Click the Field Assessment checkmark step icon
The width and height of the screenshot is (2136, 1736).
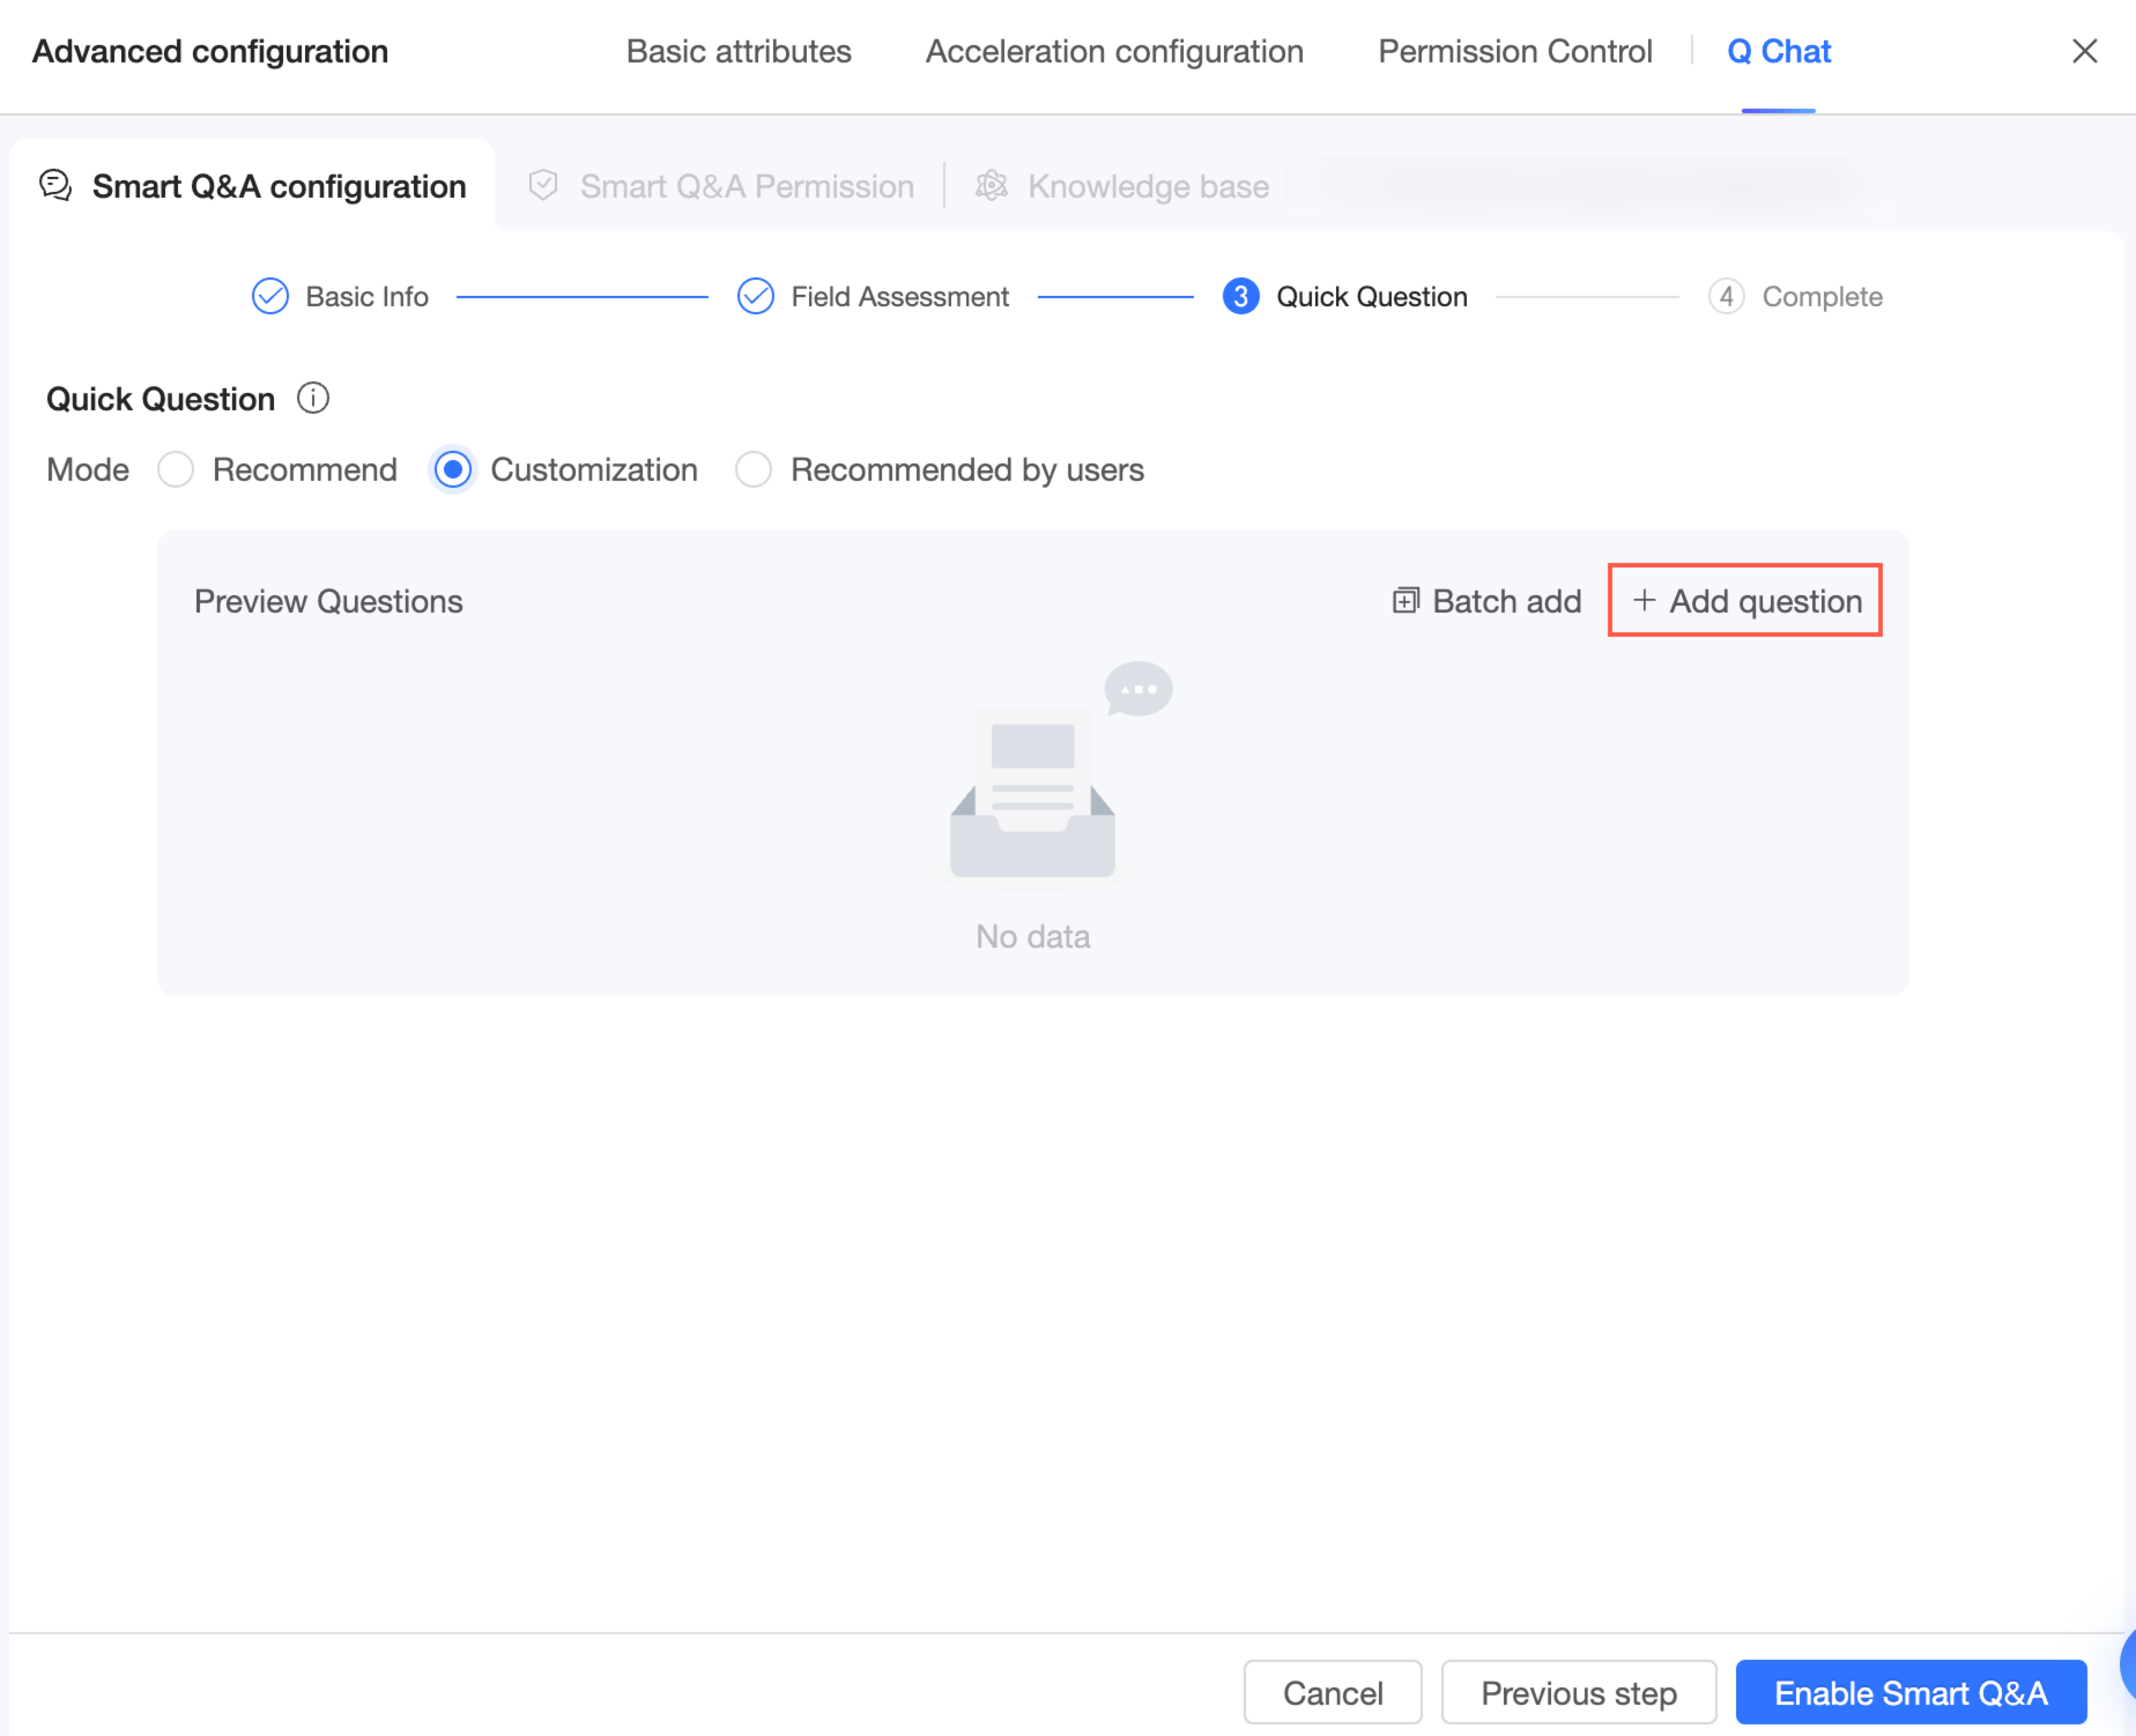coord(755,296)
